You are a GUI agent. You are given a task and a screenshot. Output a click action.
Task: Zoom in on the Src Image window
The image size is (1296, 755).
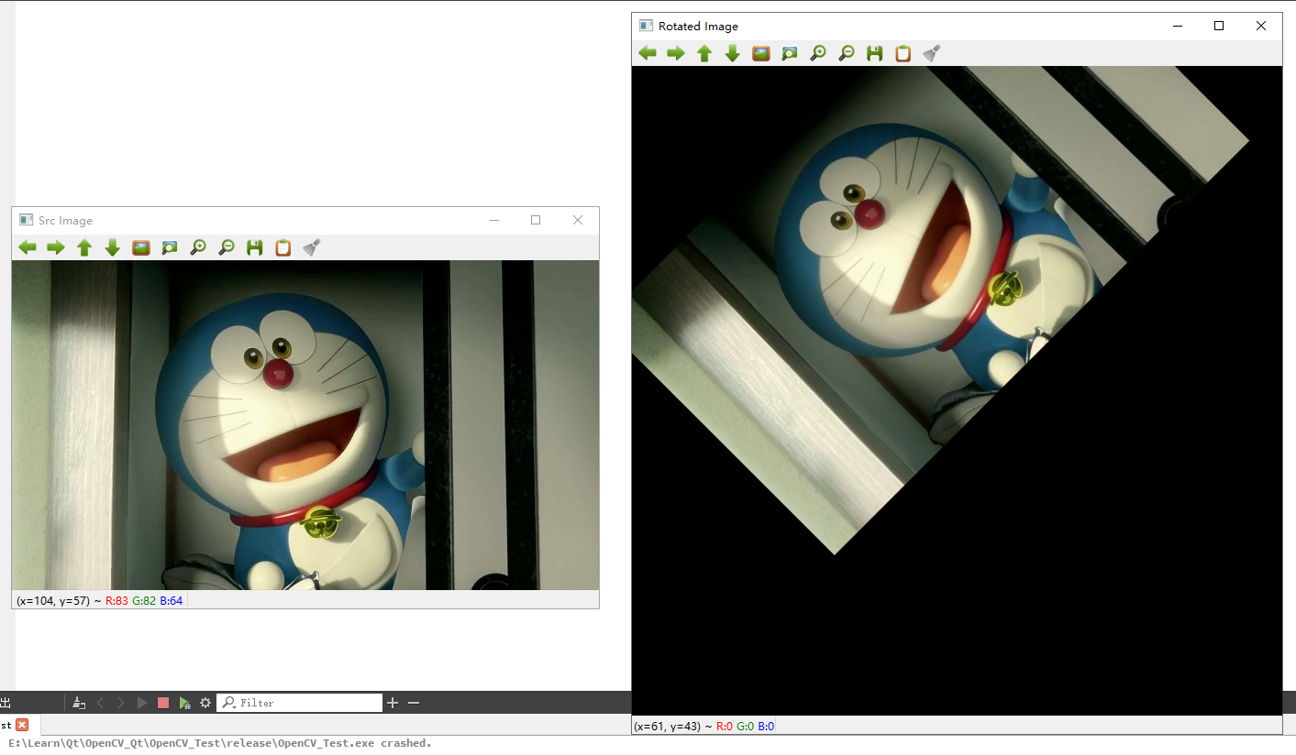click(x=198, y=247)
